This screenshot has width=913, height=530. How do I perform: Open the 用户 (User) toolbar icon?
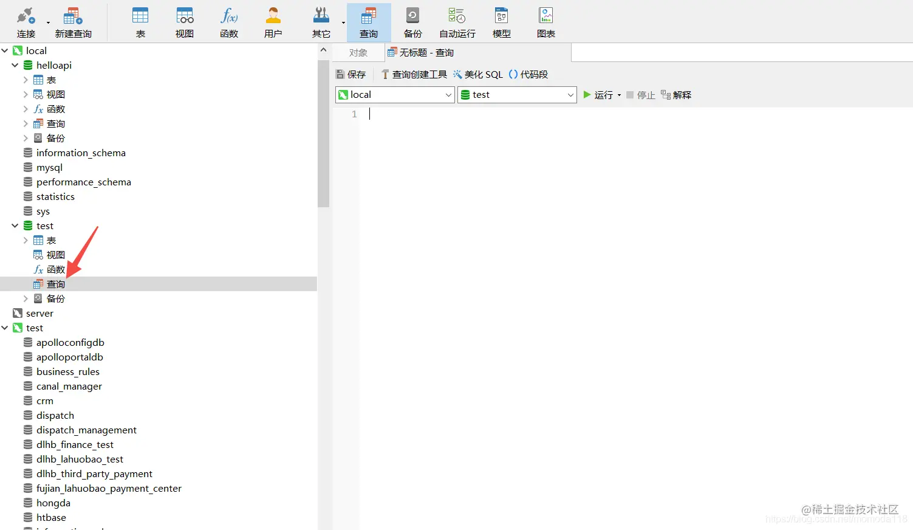pos(273,22)
